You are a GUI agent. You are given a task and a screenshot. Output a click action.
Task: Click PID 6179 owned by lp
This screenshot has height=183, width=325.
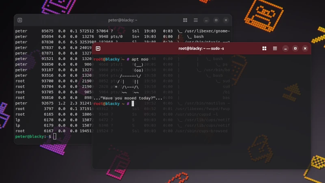(48, 125)
